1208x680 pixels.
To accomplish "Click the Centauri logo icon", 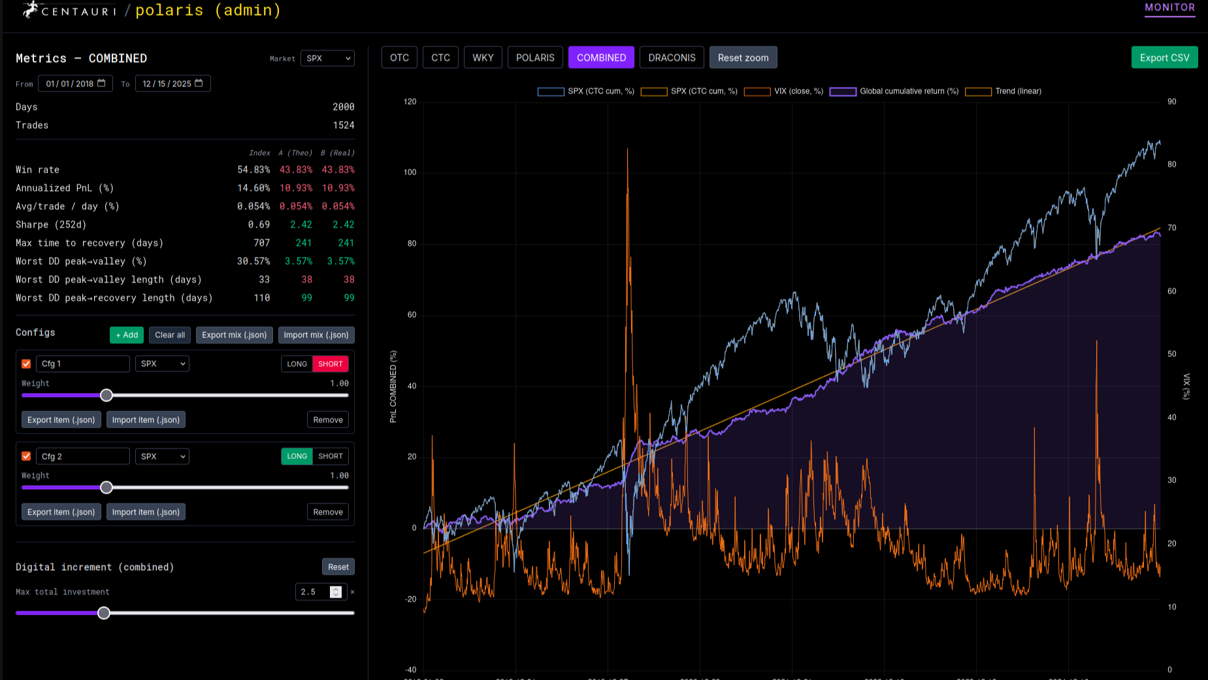I will click(30, 10).
